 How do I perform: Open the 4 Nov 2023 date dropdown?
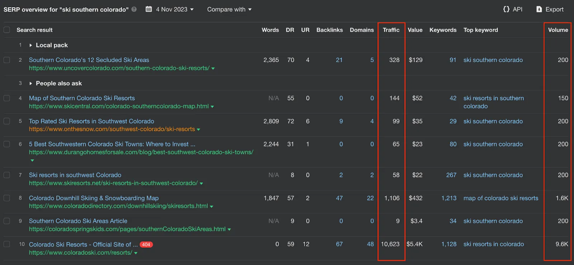[175, 9]
